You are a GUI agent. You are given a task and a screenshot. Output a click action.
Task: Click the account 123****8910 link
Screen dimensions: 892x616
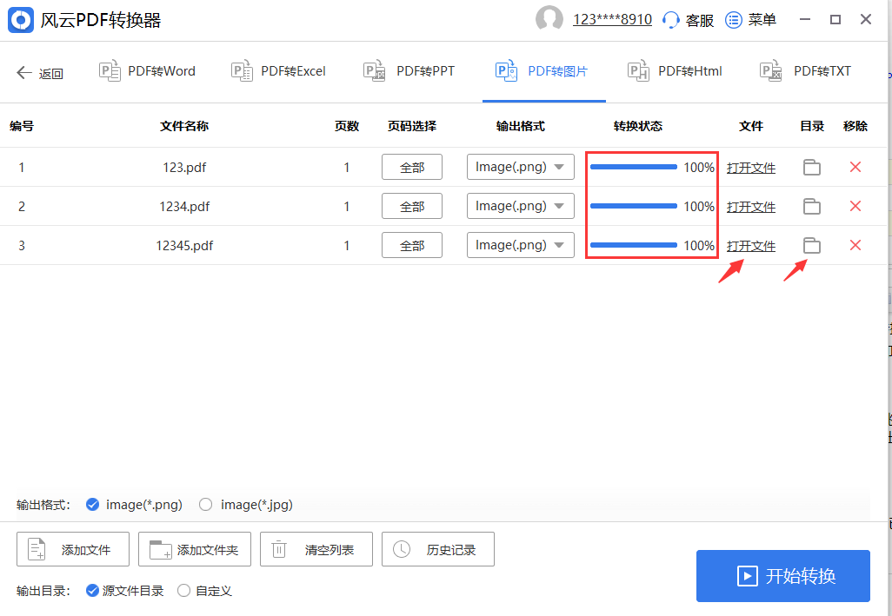(x=612, y=20)
